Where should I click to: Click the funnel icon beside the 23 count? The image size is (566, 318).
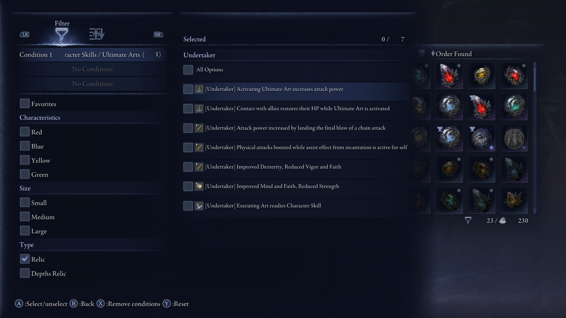tap(468, 220)
